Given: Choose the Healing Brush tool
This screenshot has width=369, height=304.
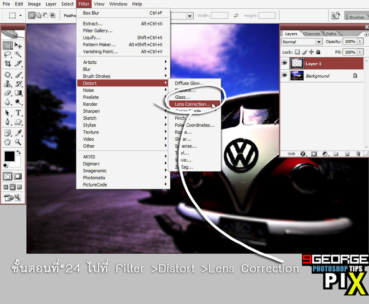Looking at the screenshot, I should point(7,75).
